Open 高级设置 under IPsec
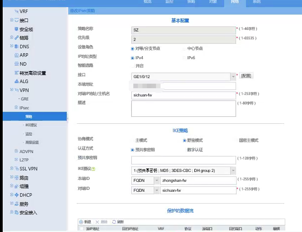This screenshot has height=232, width=302. click(x=32, y=143)
